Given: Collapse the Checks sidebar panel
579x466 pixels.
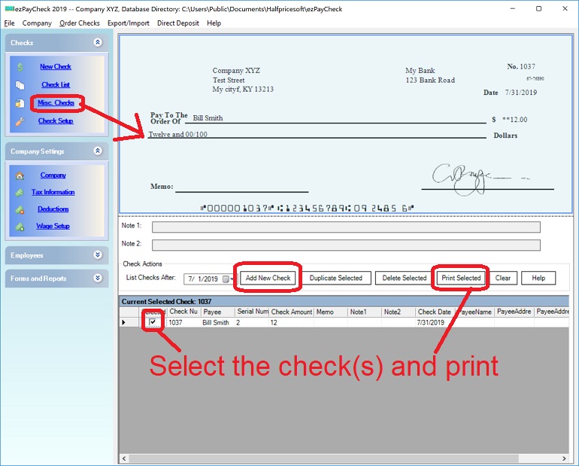Looking at the screenshot, I should tap(97, 43).
